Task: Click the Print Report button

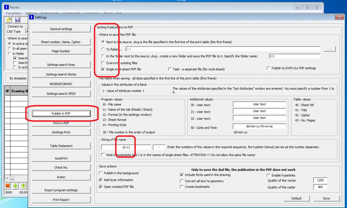Action: pos(61,200)
